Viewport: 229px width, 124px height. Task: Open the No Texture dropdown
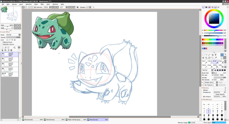click(x=217, y=85)
